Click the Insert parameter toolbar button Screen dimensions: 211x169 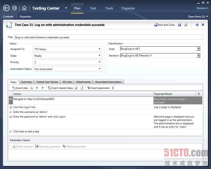(98, 88)
